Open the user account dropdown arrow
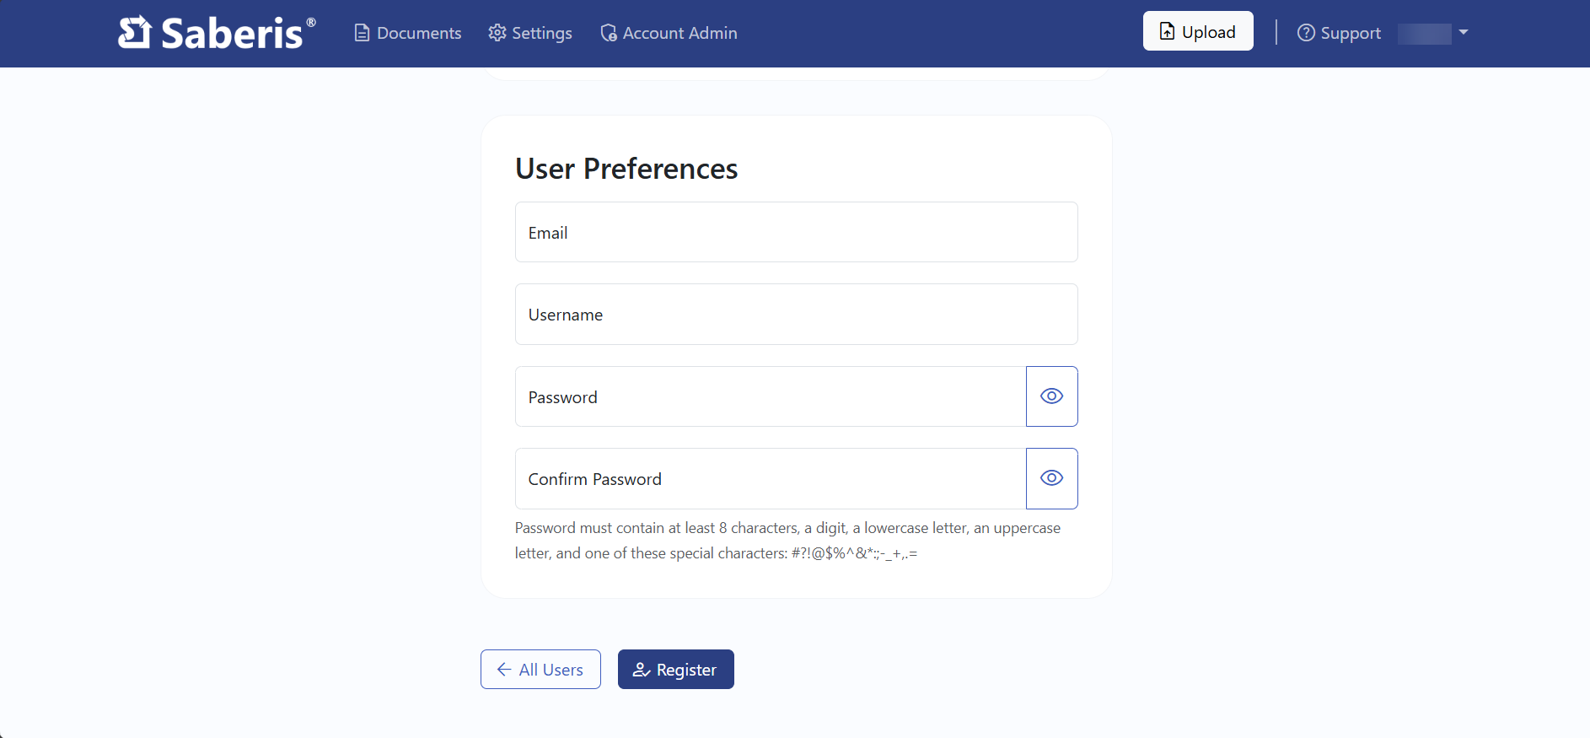 1464,32
